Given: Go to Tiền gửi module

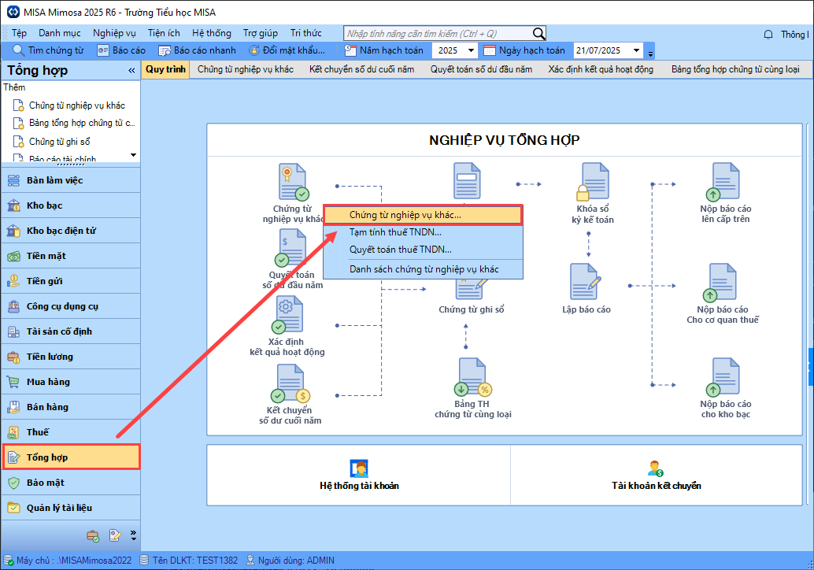Looking at the screenshot, I should point(71,281).
